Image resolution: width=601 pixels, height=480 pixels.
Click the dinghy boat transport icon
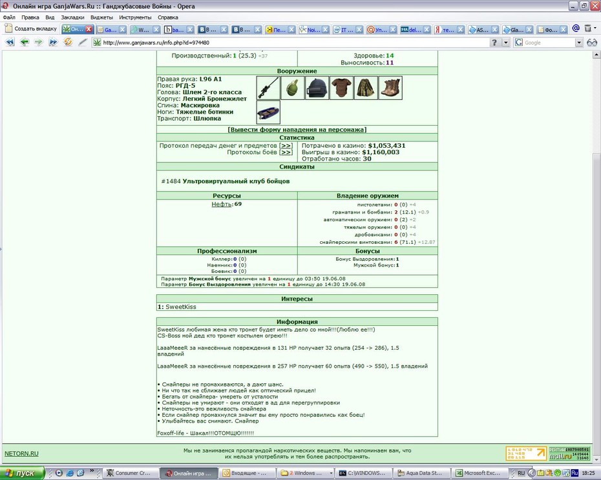[x=268, y=112]
